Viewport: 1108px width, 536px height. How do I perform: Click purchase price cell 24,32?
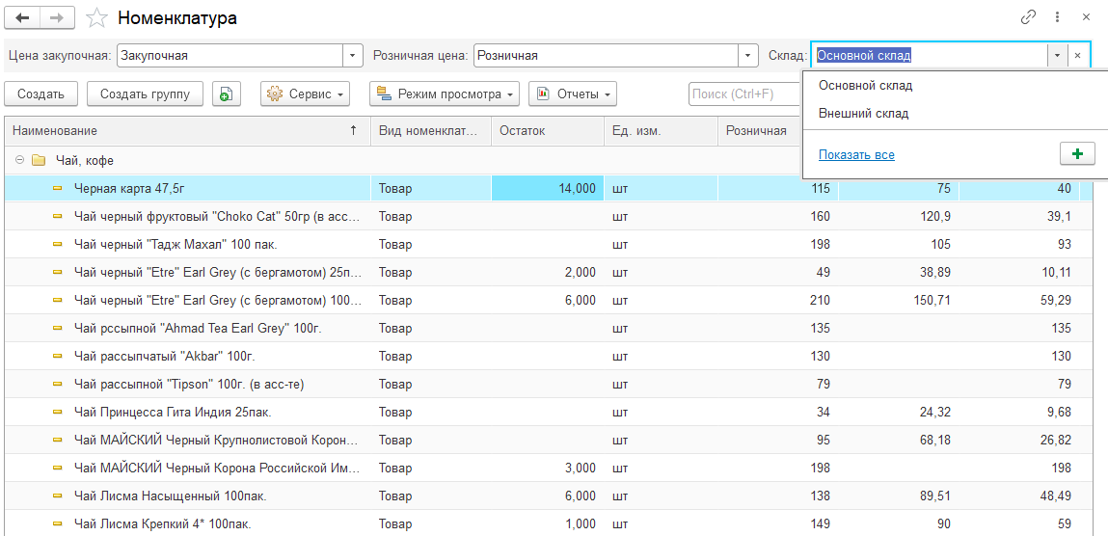(898, 413)
